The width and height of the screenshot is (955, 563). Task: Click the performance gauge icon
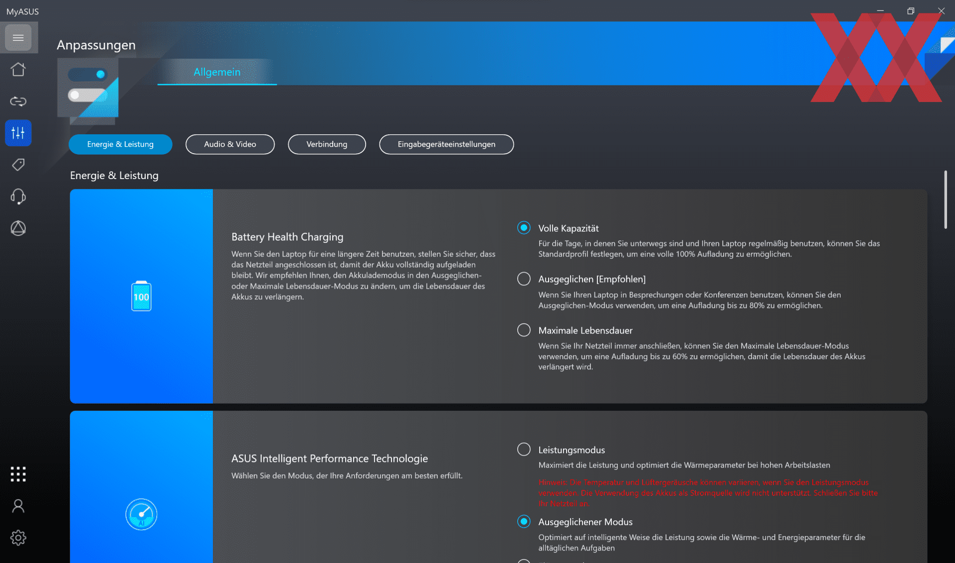141,514
